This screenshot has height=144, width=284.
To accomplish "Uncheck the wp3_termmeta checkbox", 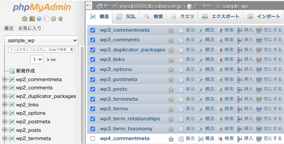I will click(x=93, y=99).
